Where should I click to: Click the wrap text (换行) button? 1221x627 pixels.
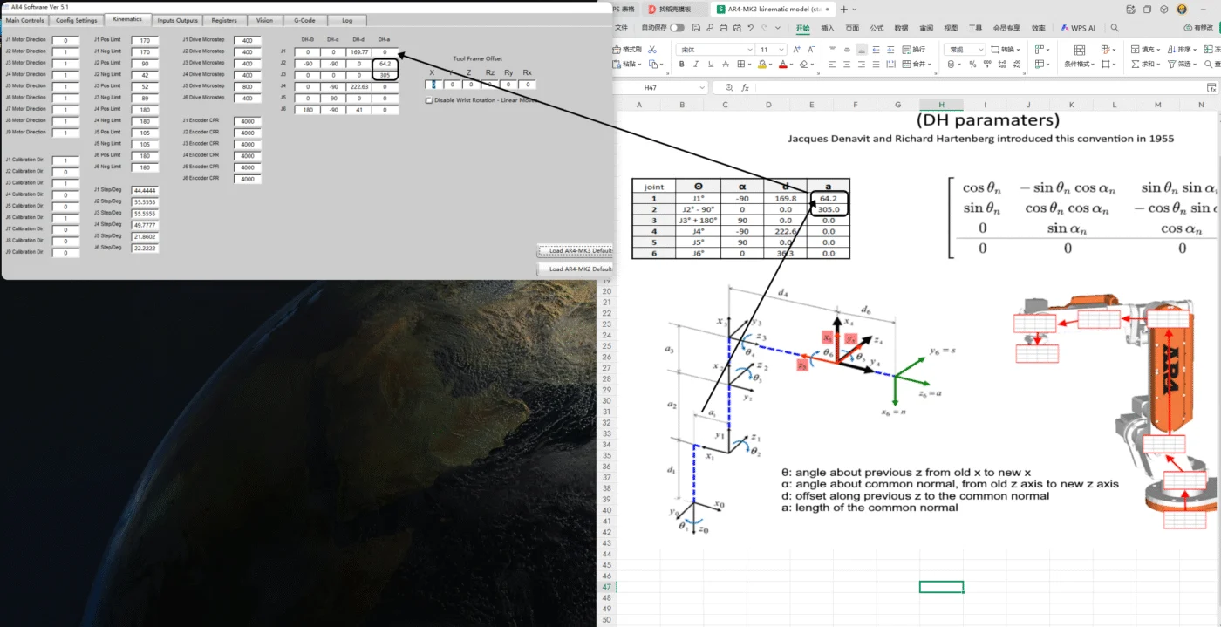pos(914,50)
